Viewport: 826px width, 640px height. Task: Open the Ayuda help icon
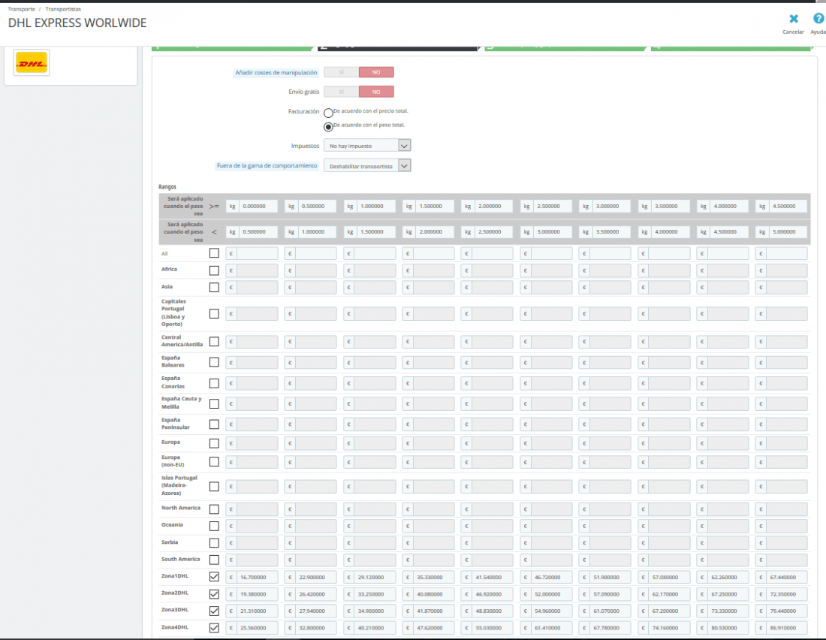coord(818,19)
